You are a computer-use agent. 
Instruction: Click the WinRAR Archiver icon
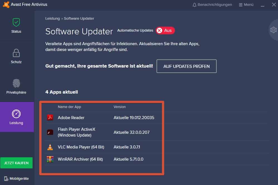coord(50,159)
